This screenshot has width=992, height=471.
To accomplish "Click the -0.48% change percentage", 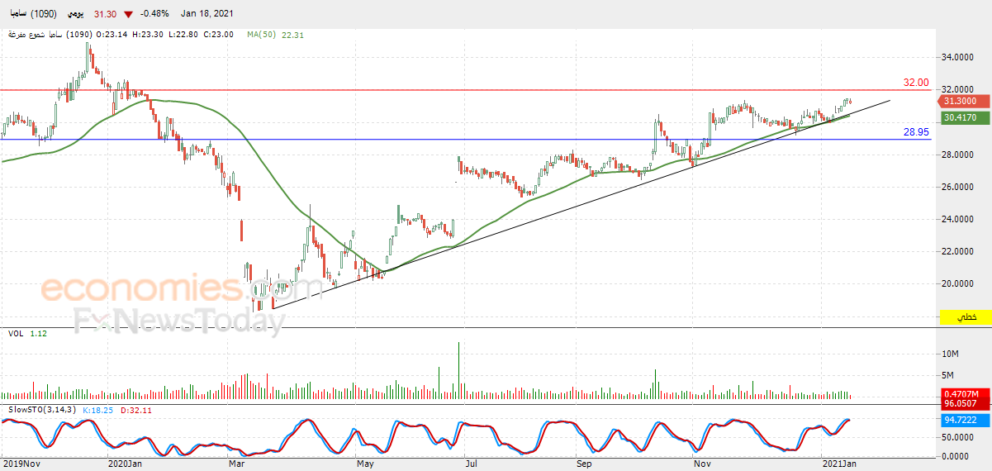I will (x=154, y=15).
